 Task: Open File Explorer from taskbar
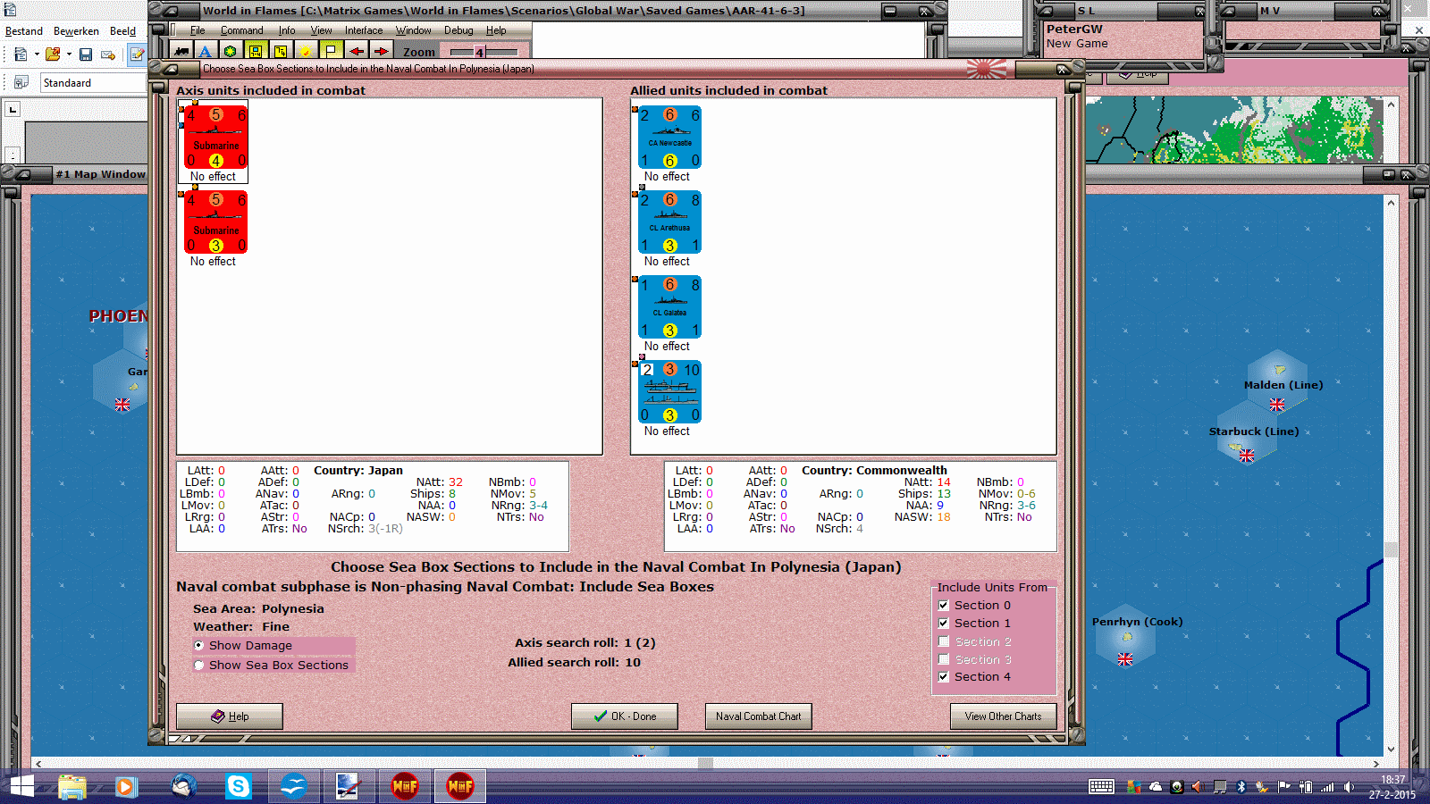(x=71, y=786)
